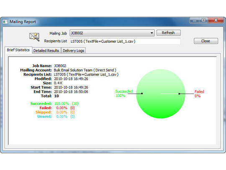Screen dimensions: 226x170
Task: Close window using title bar X
Action: tap(216, 21)
